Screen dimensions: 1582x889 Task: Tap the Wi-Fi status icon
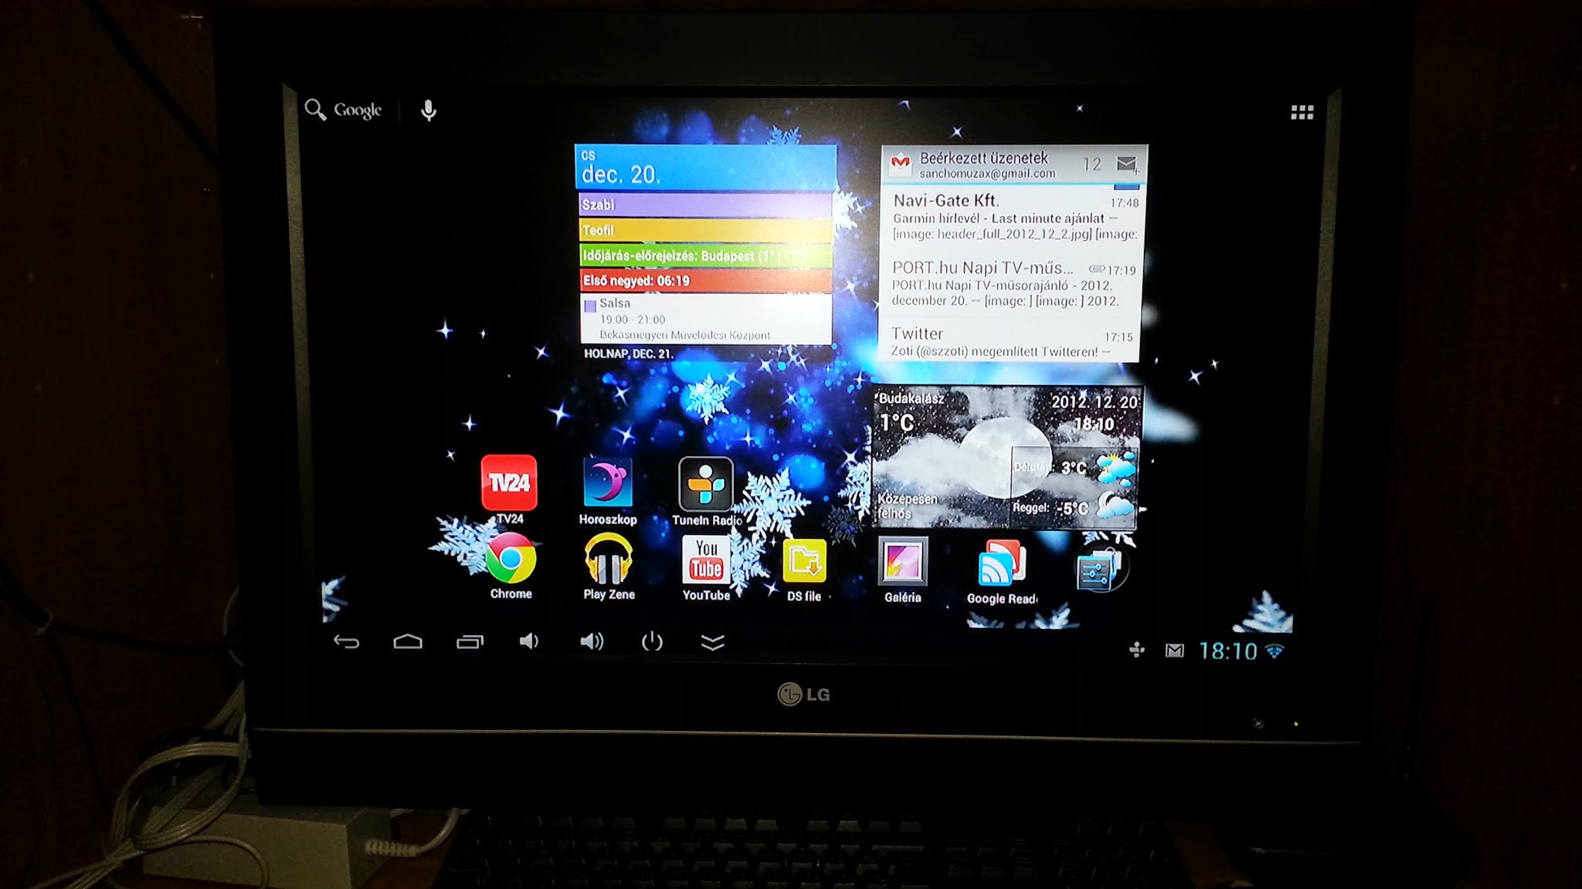pos(1275,651)
